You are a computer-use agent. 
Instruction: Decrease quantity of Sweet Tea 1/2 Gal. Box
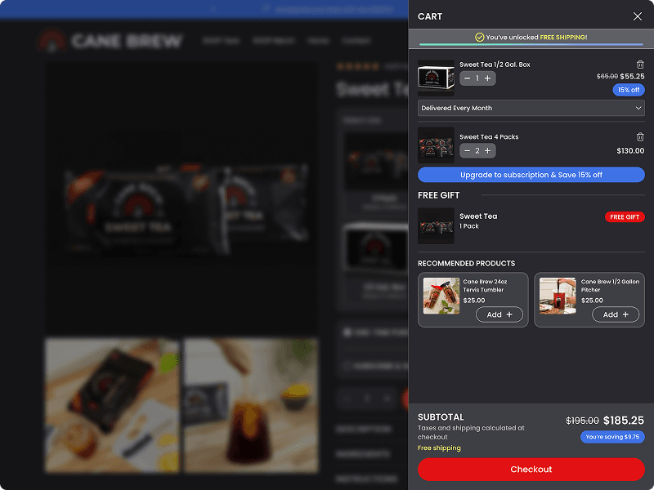point(467,78)
